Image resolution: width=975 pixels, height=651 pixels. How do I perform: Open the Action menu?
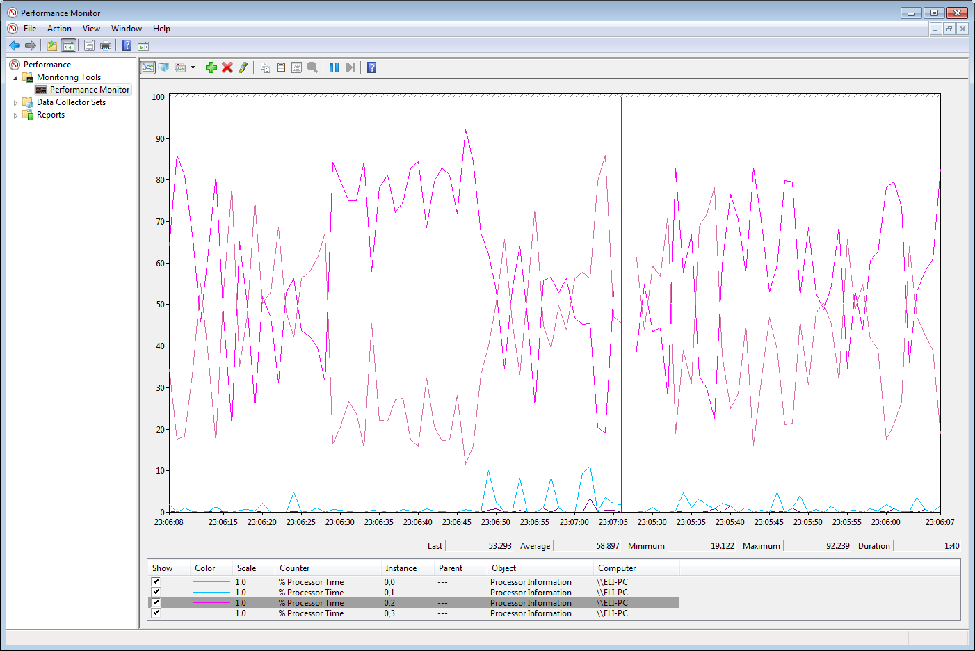point(59,29)
